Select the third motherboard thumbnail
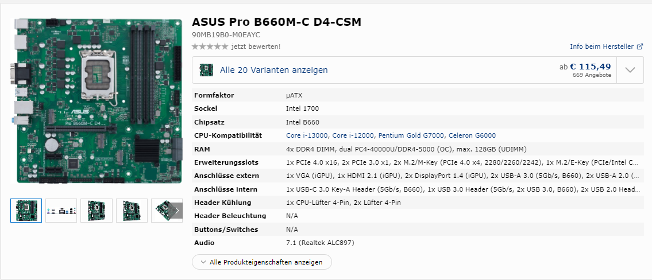The image size is (652, 280). pos(97,211)
